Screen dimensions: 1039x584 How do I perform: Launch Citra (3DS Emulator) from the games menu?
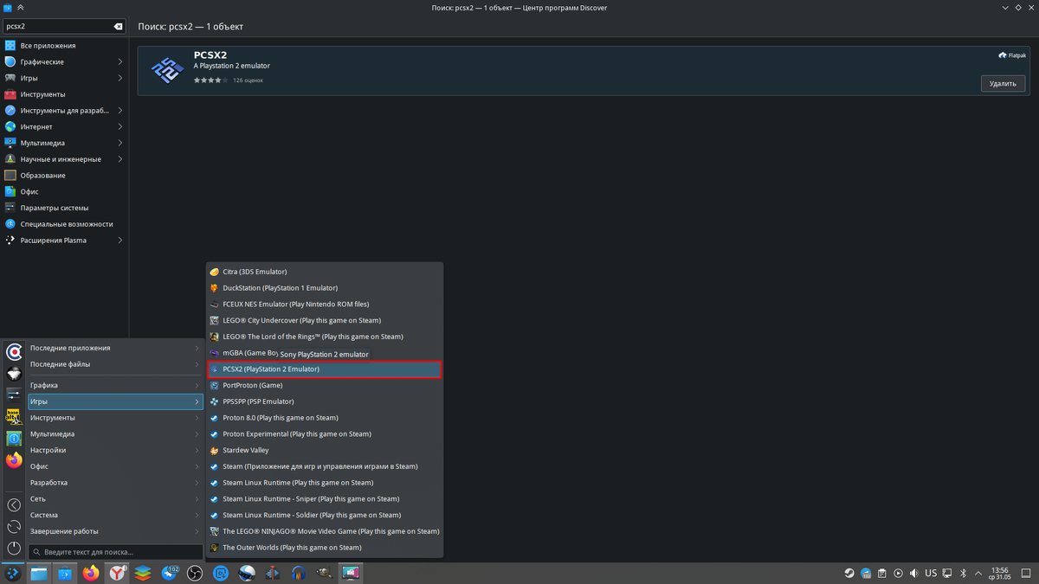[325, 272]
